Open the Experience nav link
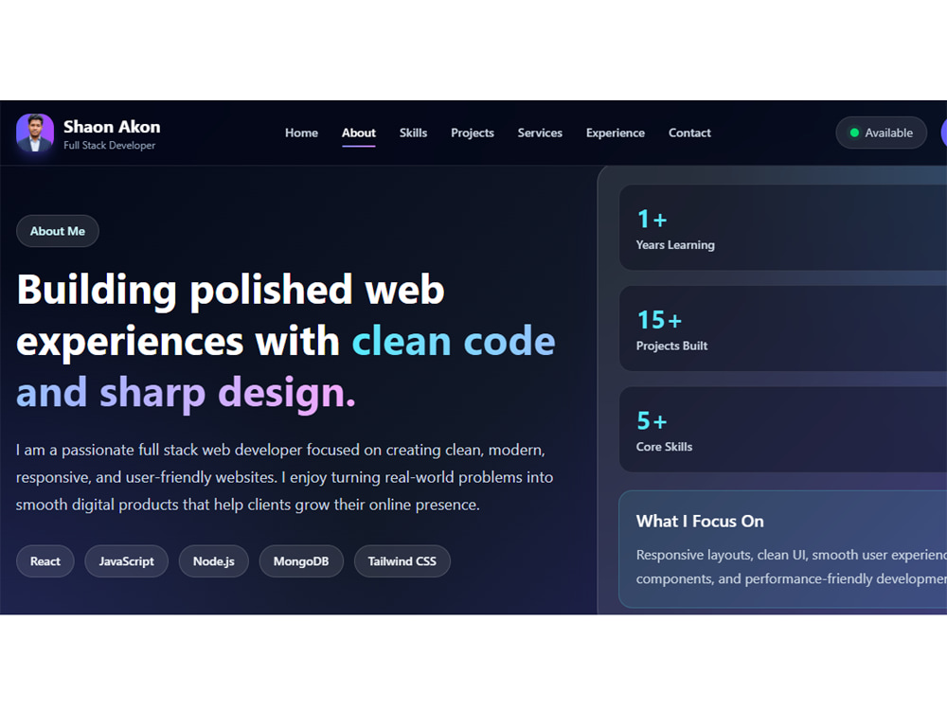The height and width of the screenshot is (710, 947). pyautogui.click(x=616, y=133)
